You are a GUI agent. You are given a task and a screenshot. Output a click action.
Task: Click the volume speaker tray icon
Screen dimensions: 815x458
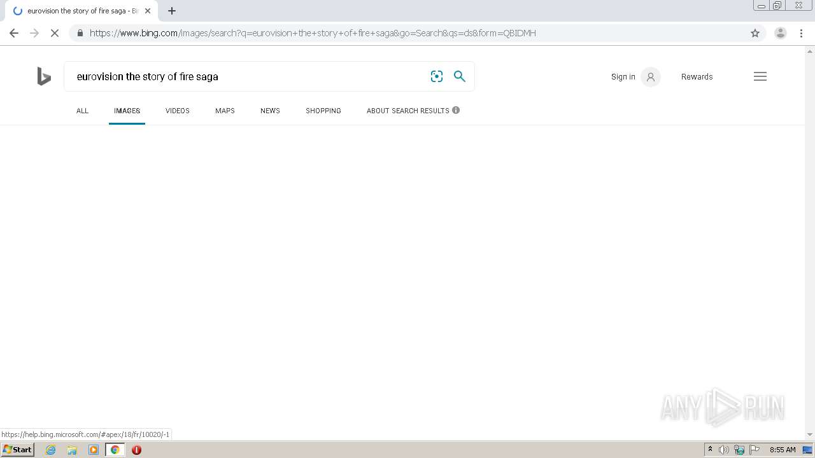coord(724,450)
